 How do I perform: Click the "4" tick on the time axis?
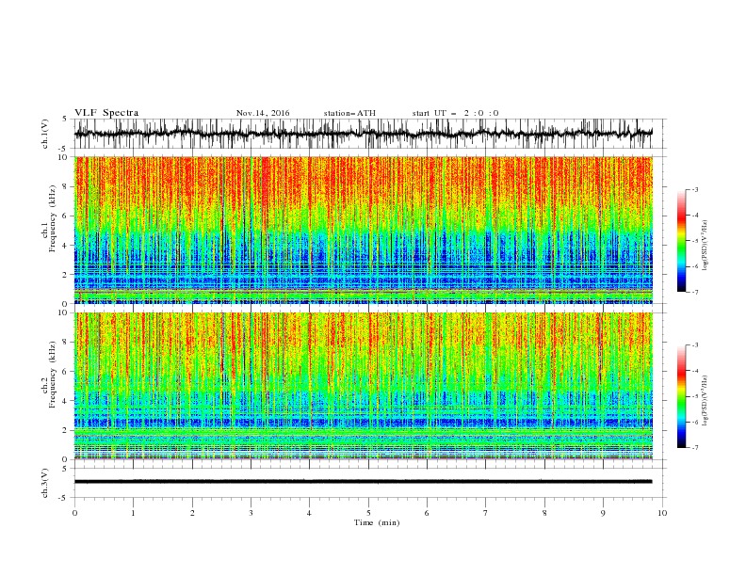click(x=309, y=513)
